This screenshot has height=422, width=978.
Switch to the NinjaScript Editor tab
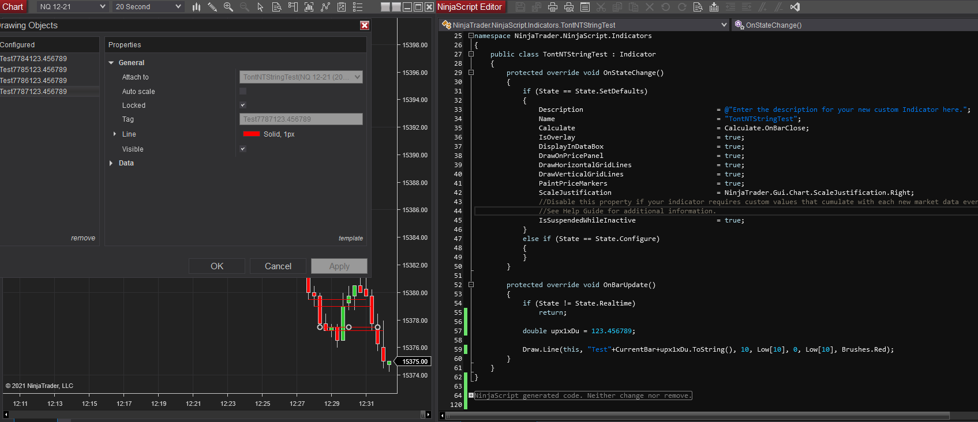tap(469, 7)
